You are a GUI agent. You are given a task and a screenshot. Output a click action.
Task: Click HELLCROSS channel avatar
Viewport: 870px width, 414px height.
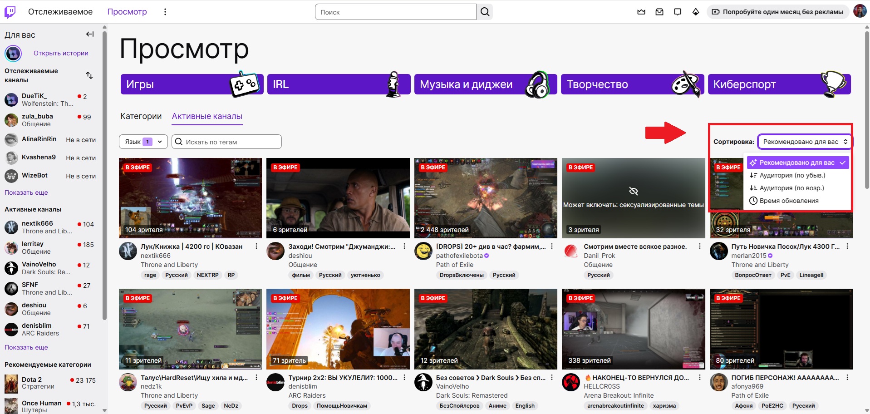click(x=571, y=382)
